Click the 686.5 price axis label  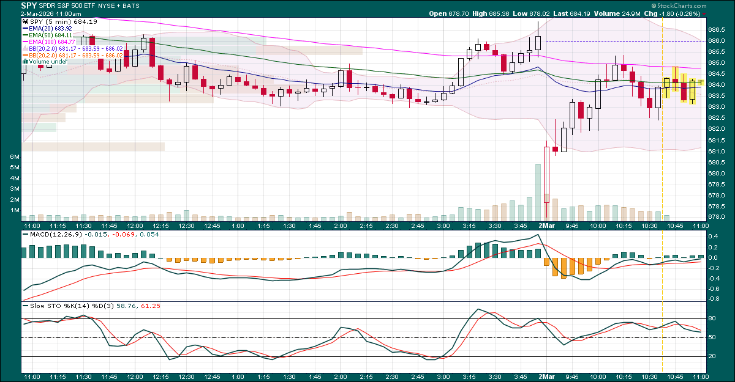click(717, 29)
